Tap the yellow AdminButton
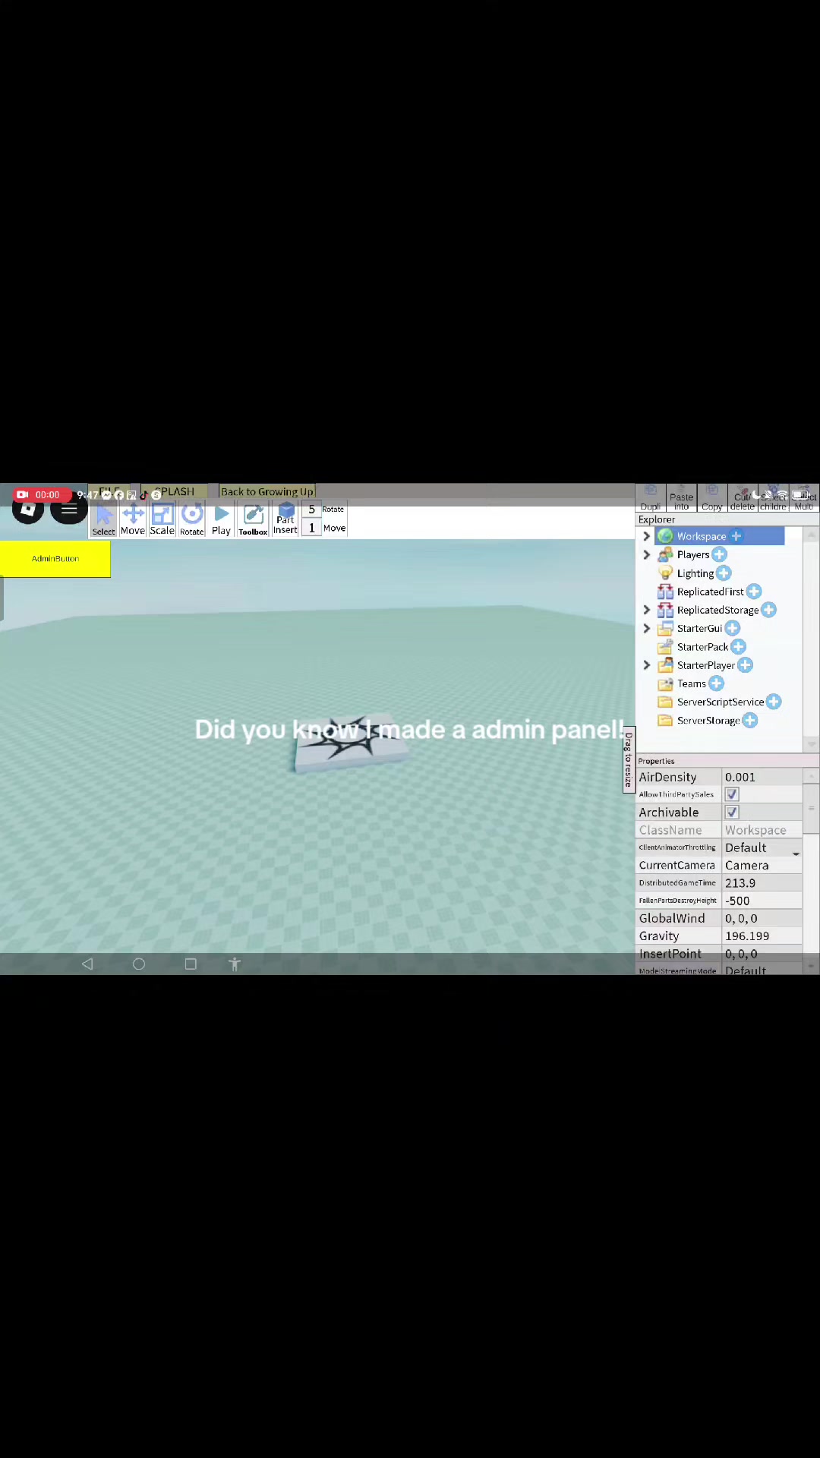This screenshot has height=1458, width=820. click(x=55, y=558)
